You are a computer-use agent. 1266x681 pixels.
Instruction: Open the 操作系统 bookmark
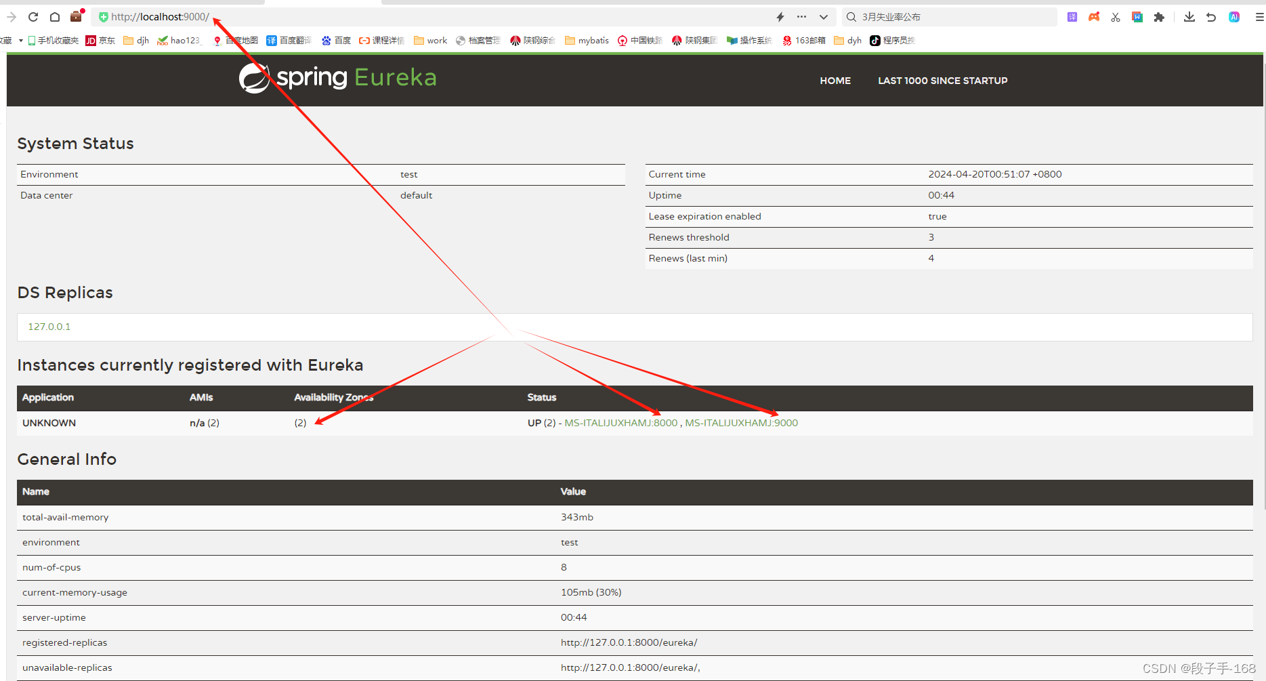coord(749,41)
